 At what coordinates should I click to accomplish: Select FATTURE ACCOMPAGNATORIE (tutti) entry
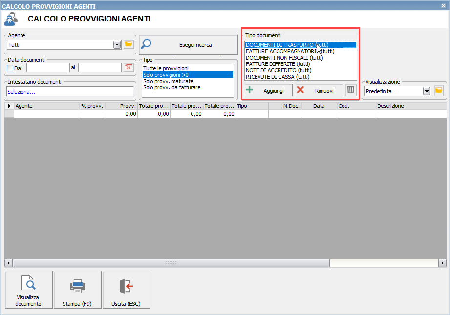(300, 51)
